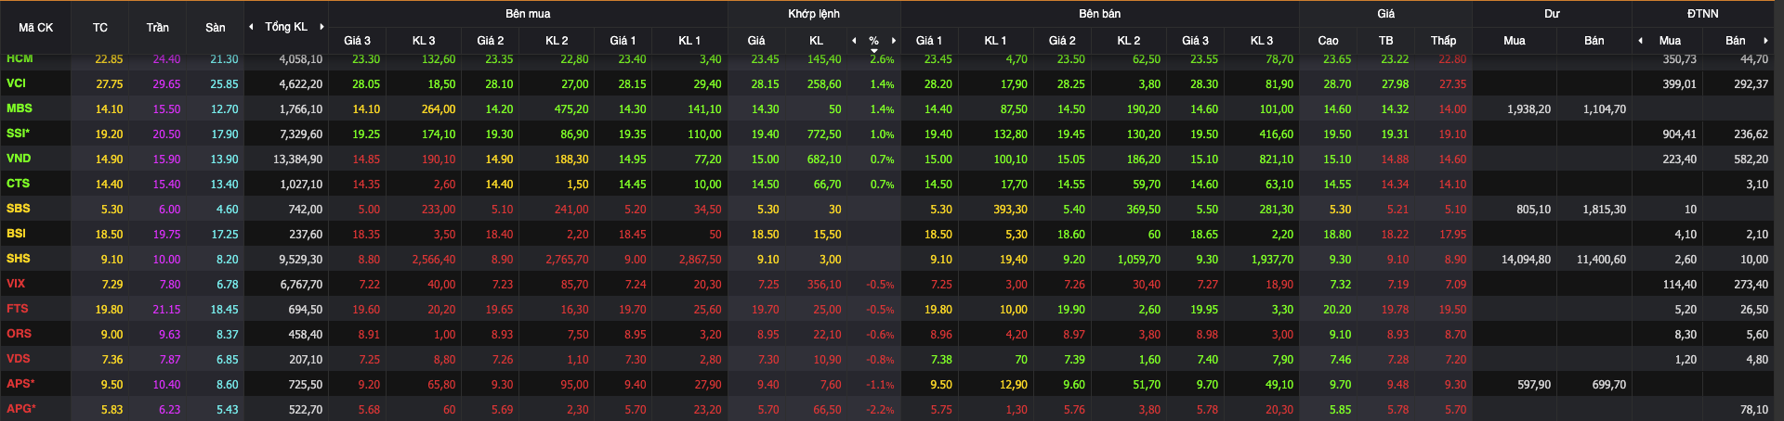Click FTS high price 20.20
The width and height of the screenshot is (1784, 421).
pyautogui.click(x=1337, y=310)
